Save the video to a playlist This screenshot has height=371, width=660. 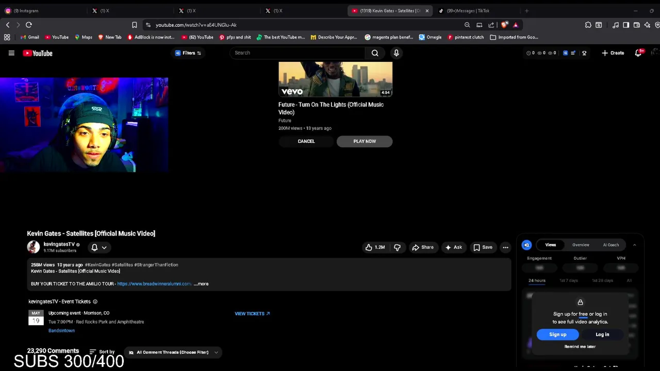click(483, 247)
